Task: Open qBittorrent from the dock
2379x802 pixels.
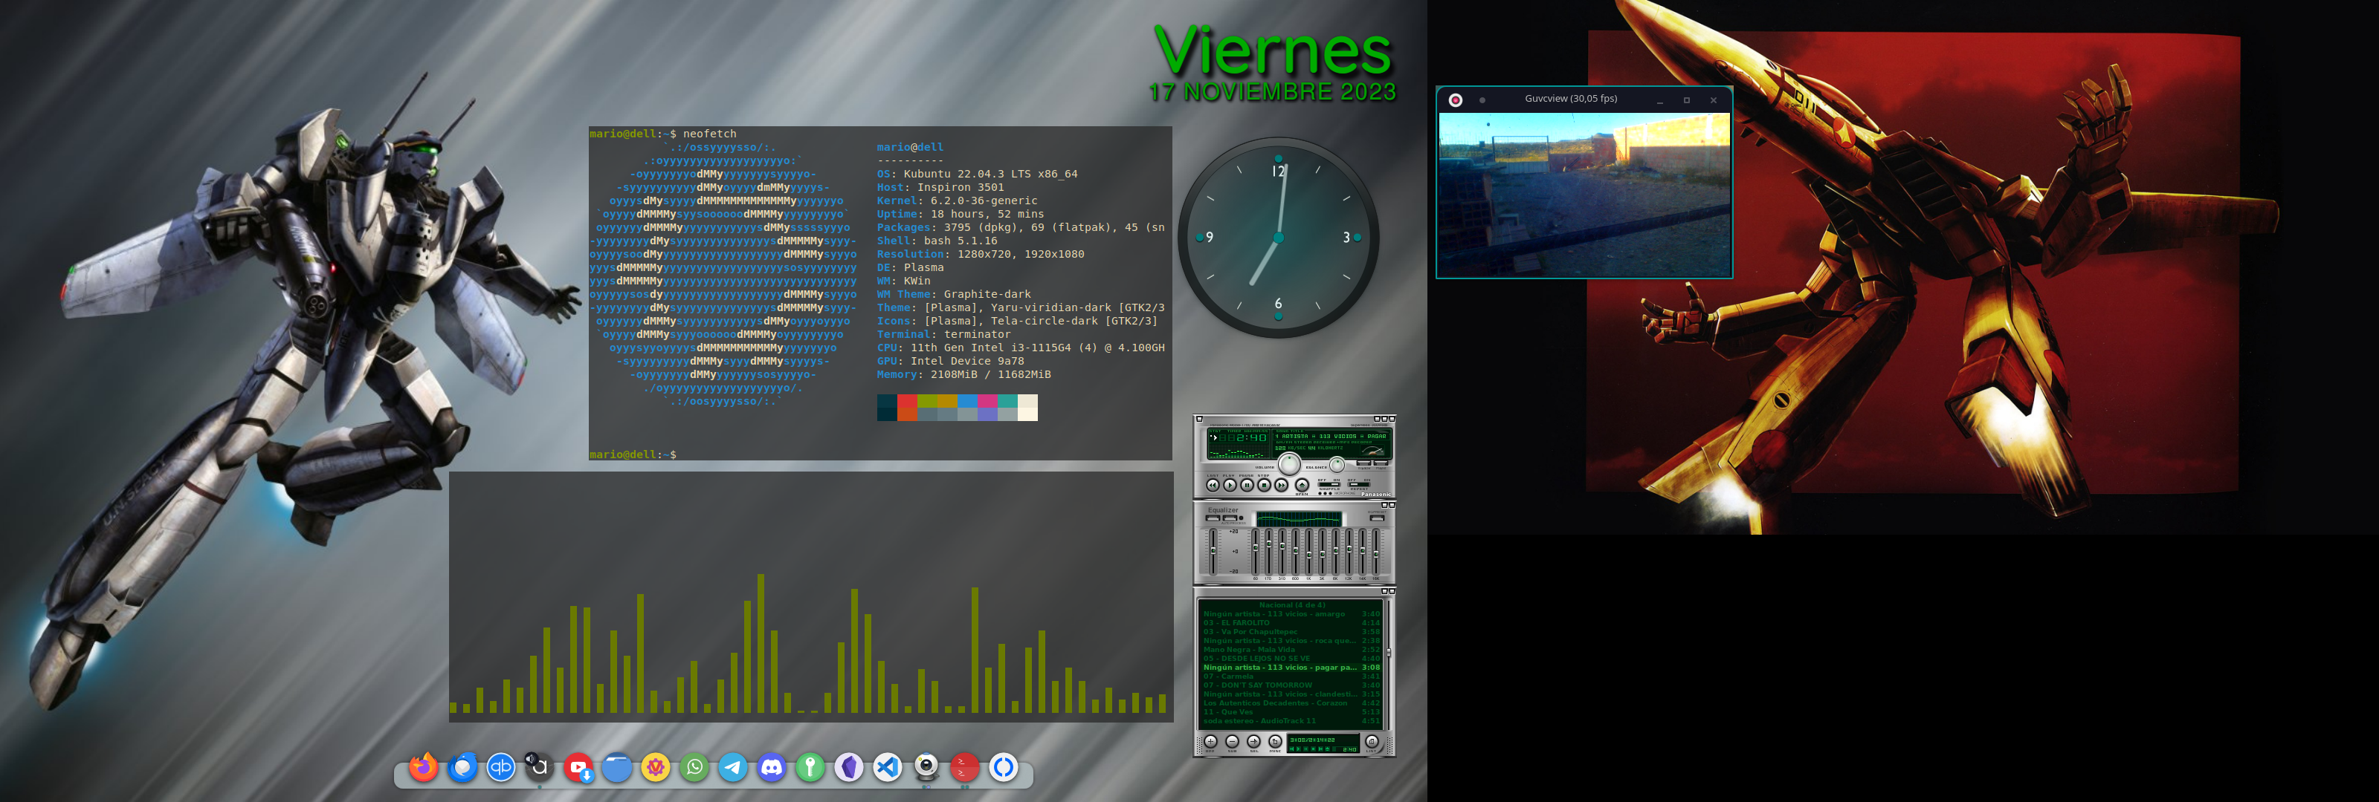Action: [502, 767]
